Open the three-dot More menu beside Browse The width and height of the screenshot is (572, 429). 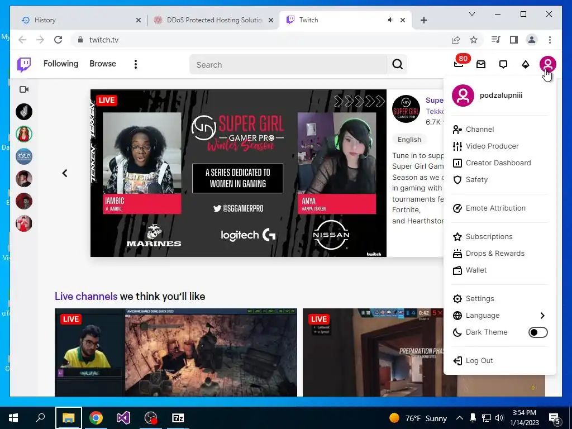[136, 65]
